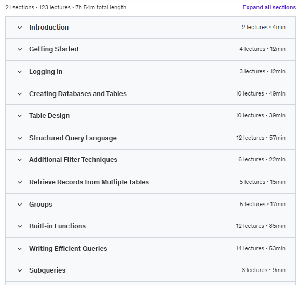This screenshot has height=285, width=299.
Task: Click the '4 lectures • 12min' text
Action: 262,49
